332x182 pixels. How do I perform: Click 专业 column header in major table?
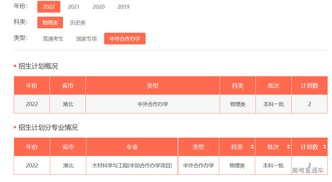pos(132,147)
